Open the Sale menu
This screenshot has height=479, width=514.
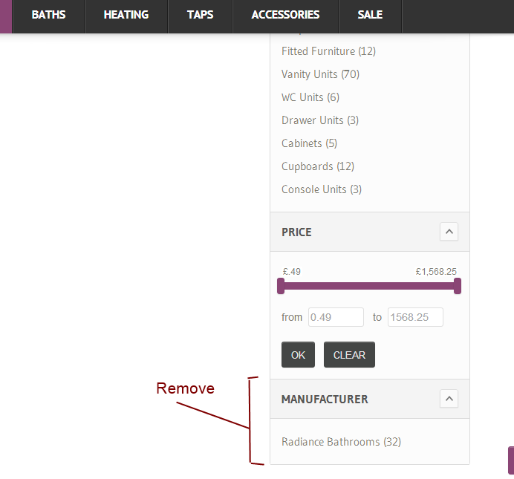click(370, 15)
